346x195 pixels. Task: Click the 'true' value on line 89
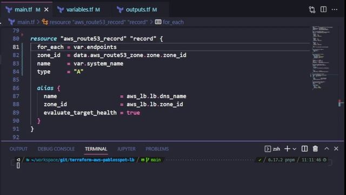point(133,113)
